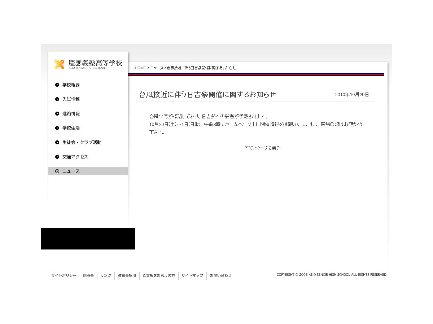Click ニュース in the breadcrumb

coord(156,68)
